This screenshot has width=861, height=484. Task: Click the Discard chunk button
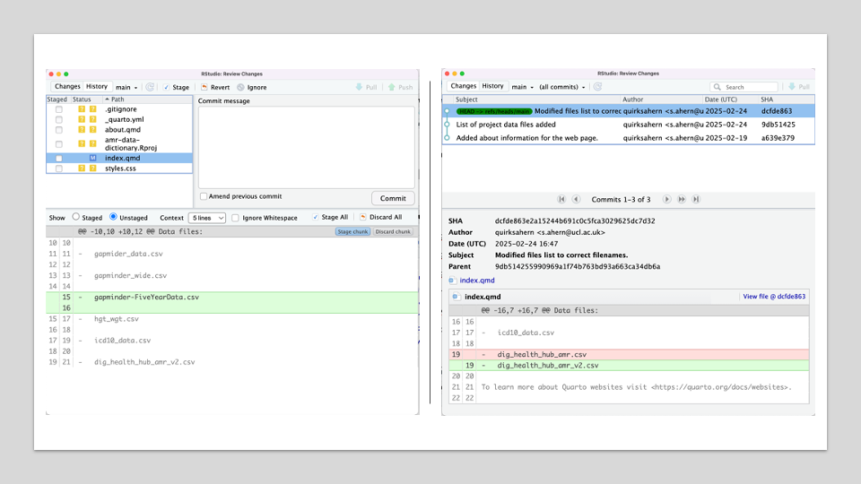click(x=393, y=231)
